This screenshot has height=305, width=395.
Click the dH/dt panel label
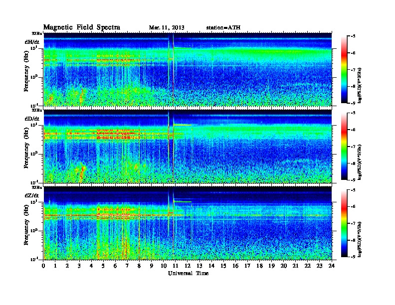32,42
